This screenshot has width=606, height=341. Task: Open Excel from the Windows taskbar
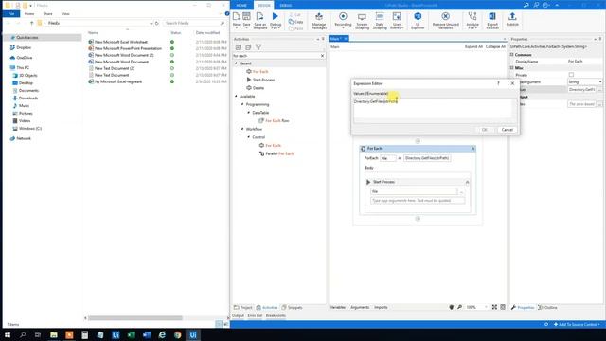[131, 334]
